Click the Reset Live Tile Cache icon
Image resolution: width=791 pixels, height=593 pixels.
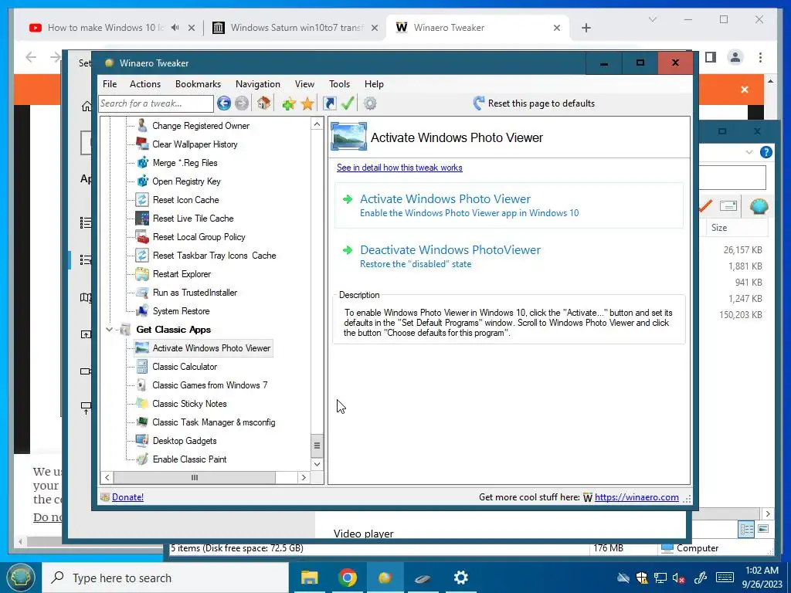(x=142, y=219)
